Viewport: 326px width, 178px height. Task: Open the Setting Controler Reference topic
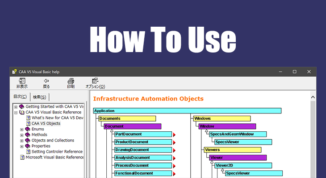(57, 152)
